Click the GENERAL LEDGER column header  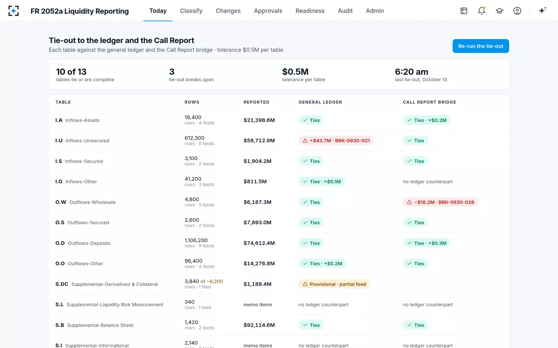[320, 102]
